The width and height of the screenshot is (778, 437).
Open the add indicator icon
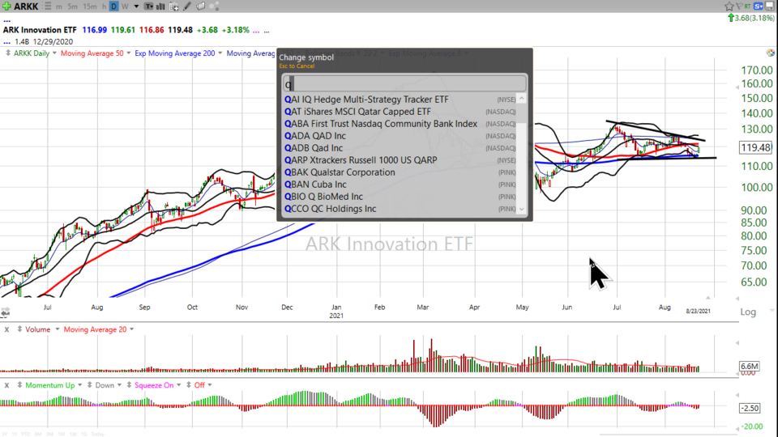[173, 6]
